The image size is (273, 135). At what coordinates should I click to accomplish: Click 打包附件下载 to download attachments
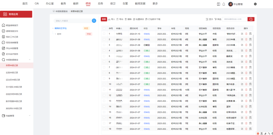point(153,19)
